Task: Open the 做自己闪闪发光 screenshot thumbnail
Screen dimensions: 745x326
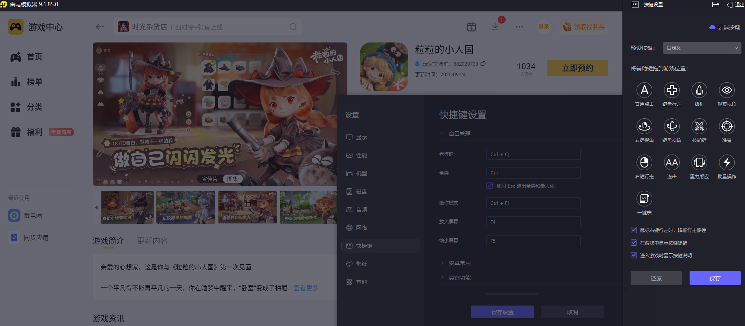Action: 248,207
